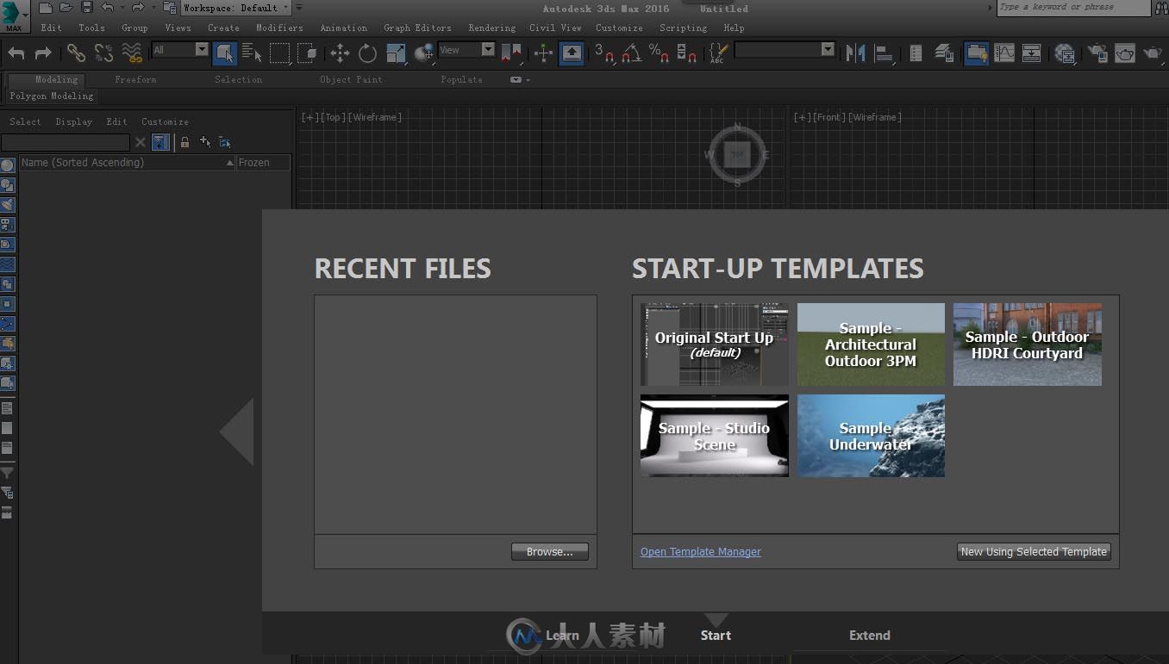Open the Select by Name tool
Image resolution: width=1169 pixels, height=664 pixels.
click(252, 53)
